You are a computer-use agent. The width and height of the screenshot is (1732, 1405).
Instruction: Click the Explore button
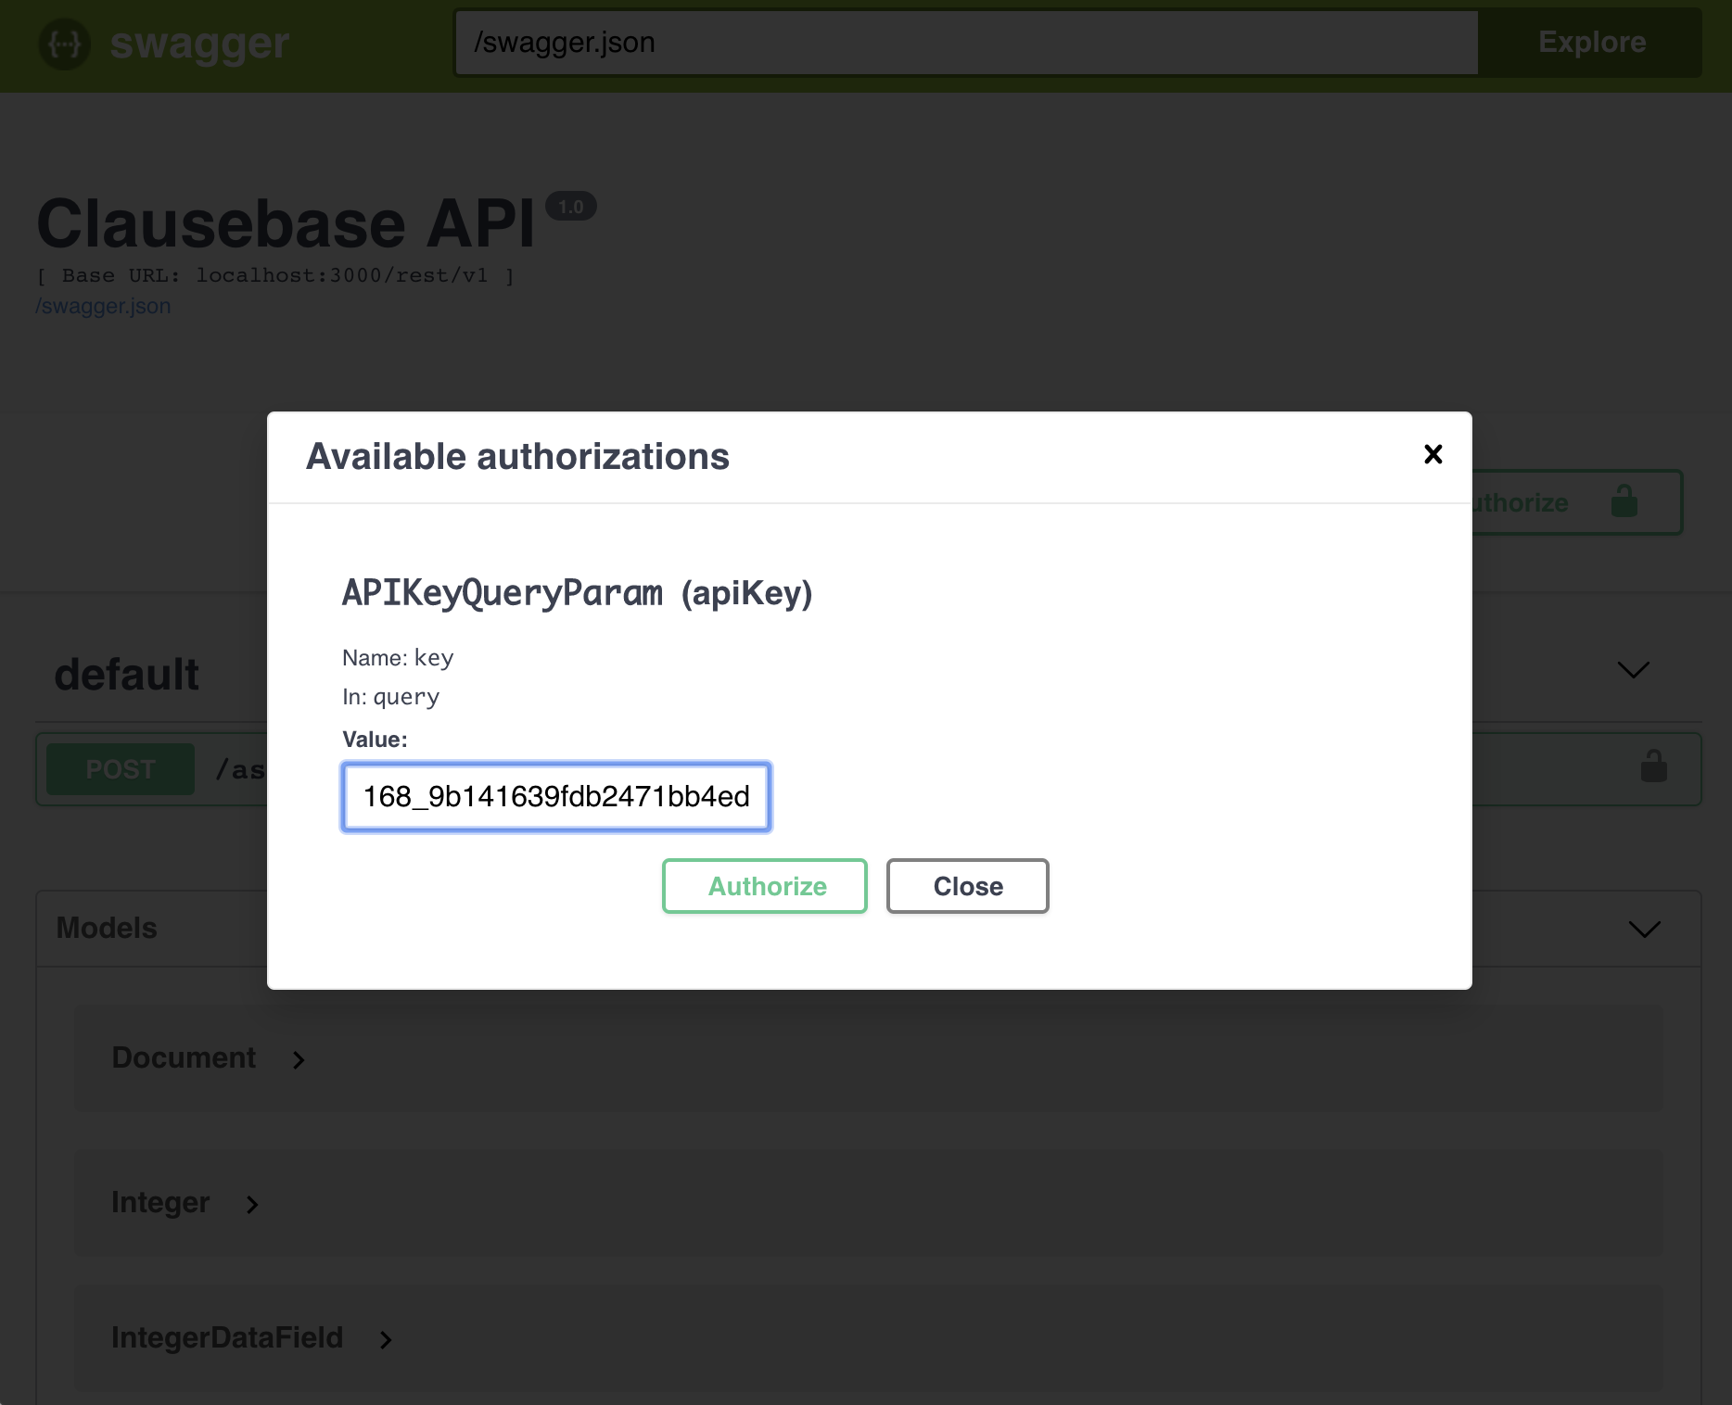(1591, 43)
